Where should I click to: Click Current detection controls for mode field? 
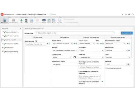tap(90, 77)
